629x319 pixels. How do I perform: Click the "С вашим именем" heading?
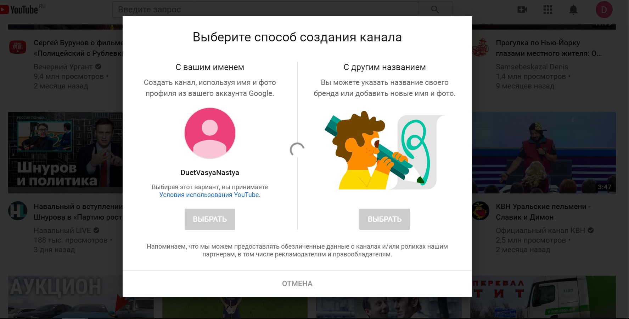tap(210, 67)
